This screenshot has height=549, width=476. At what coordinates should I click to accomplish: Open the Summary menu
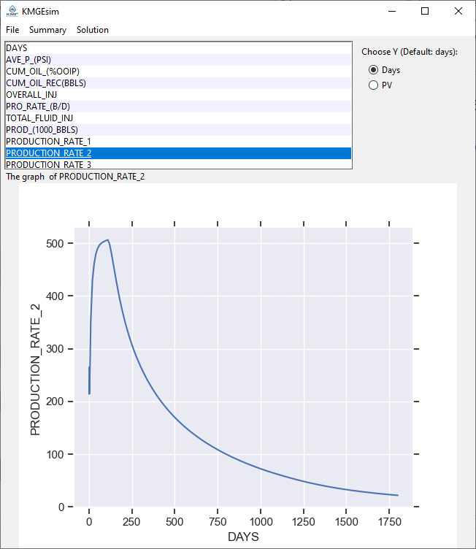[x=47, y=30]
